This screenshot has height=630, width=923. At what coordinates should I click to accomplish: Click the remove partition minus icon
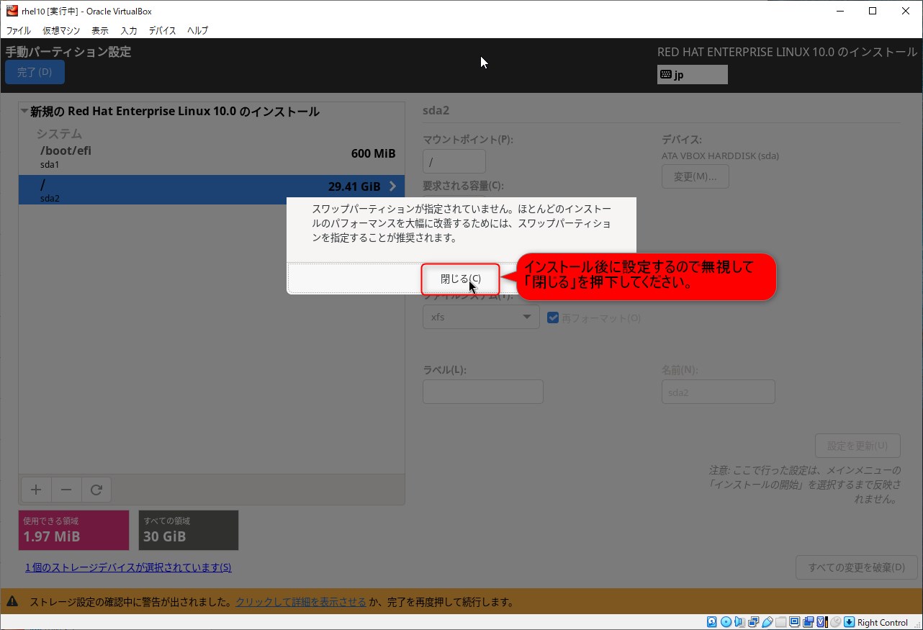point(66,490)
